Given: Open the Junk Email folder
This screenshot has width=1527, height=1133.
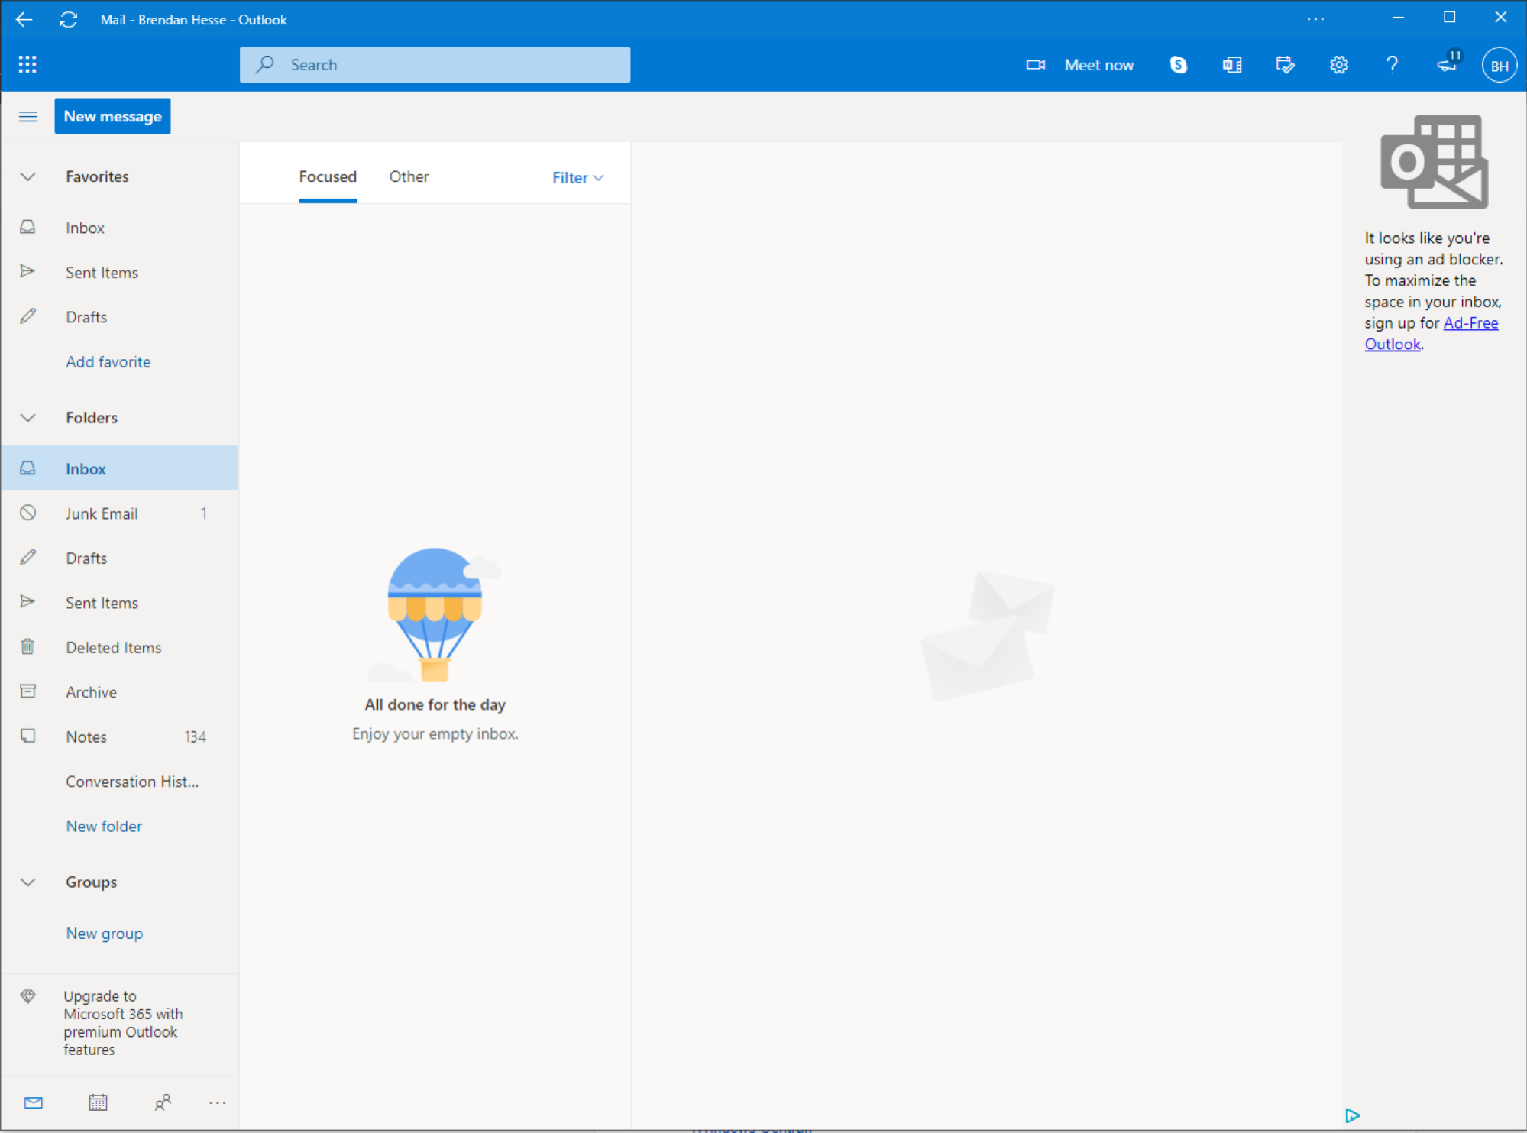Looking at the screenshot, I should click(120, 513).
